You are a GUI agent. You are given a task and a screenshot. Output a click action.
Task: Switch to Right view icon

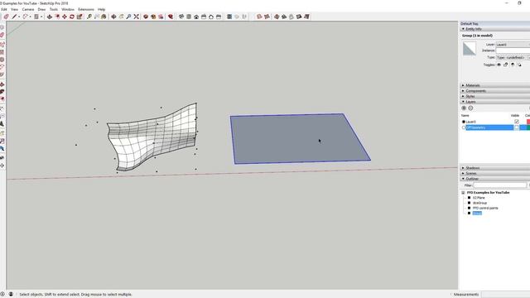[204, 17]
